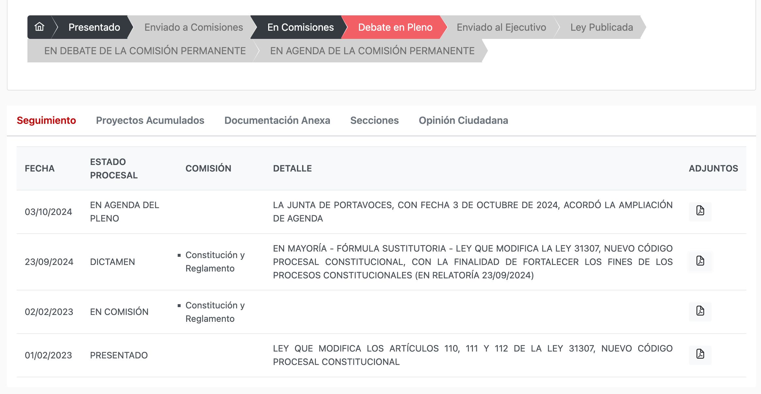
Task: Go to the Secciones tab
Action: 374,120
